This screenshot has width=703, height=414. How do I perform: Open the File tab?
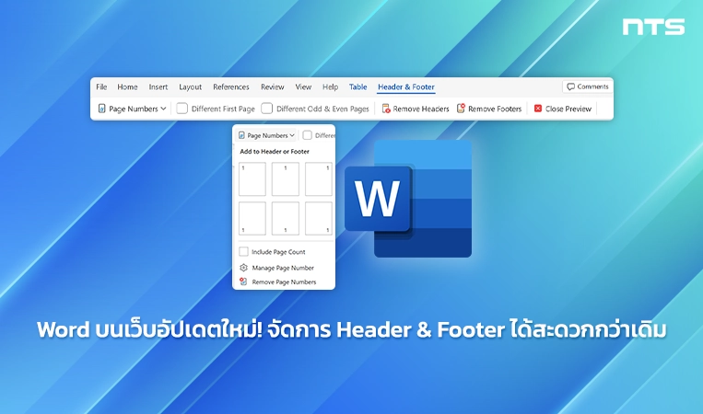101,86
